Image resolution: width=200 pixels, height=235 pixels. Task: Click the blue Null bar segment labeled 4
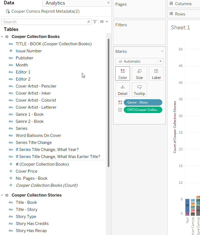coord(187,205)
